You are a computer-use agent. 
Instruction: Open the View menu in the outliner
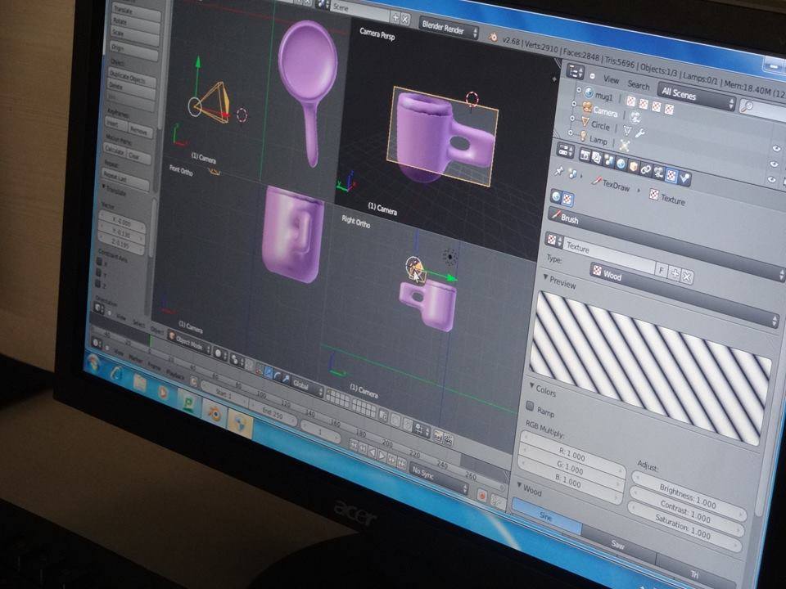click(x=611, y=79)
